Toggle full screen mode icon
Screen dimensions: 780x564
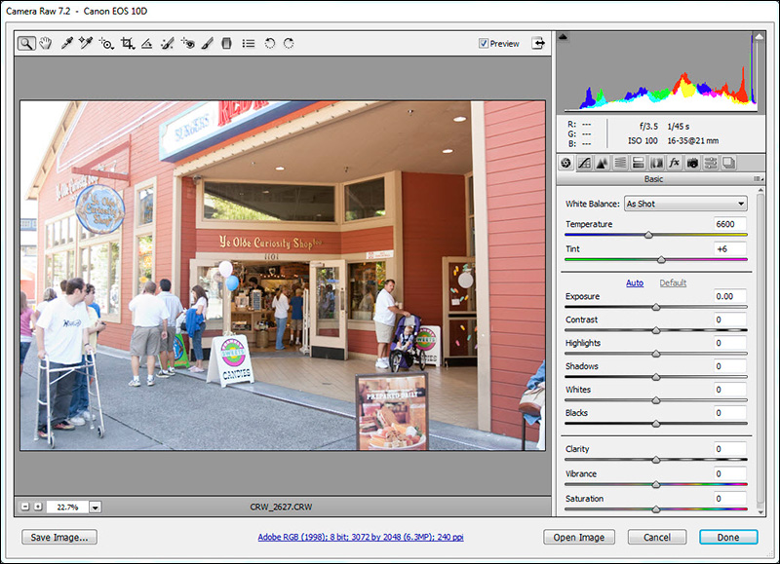tap(538, 43)
